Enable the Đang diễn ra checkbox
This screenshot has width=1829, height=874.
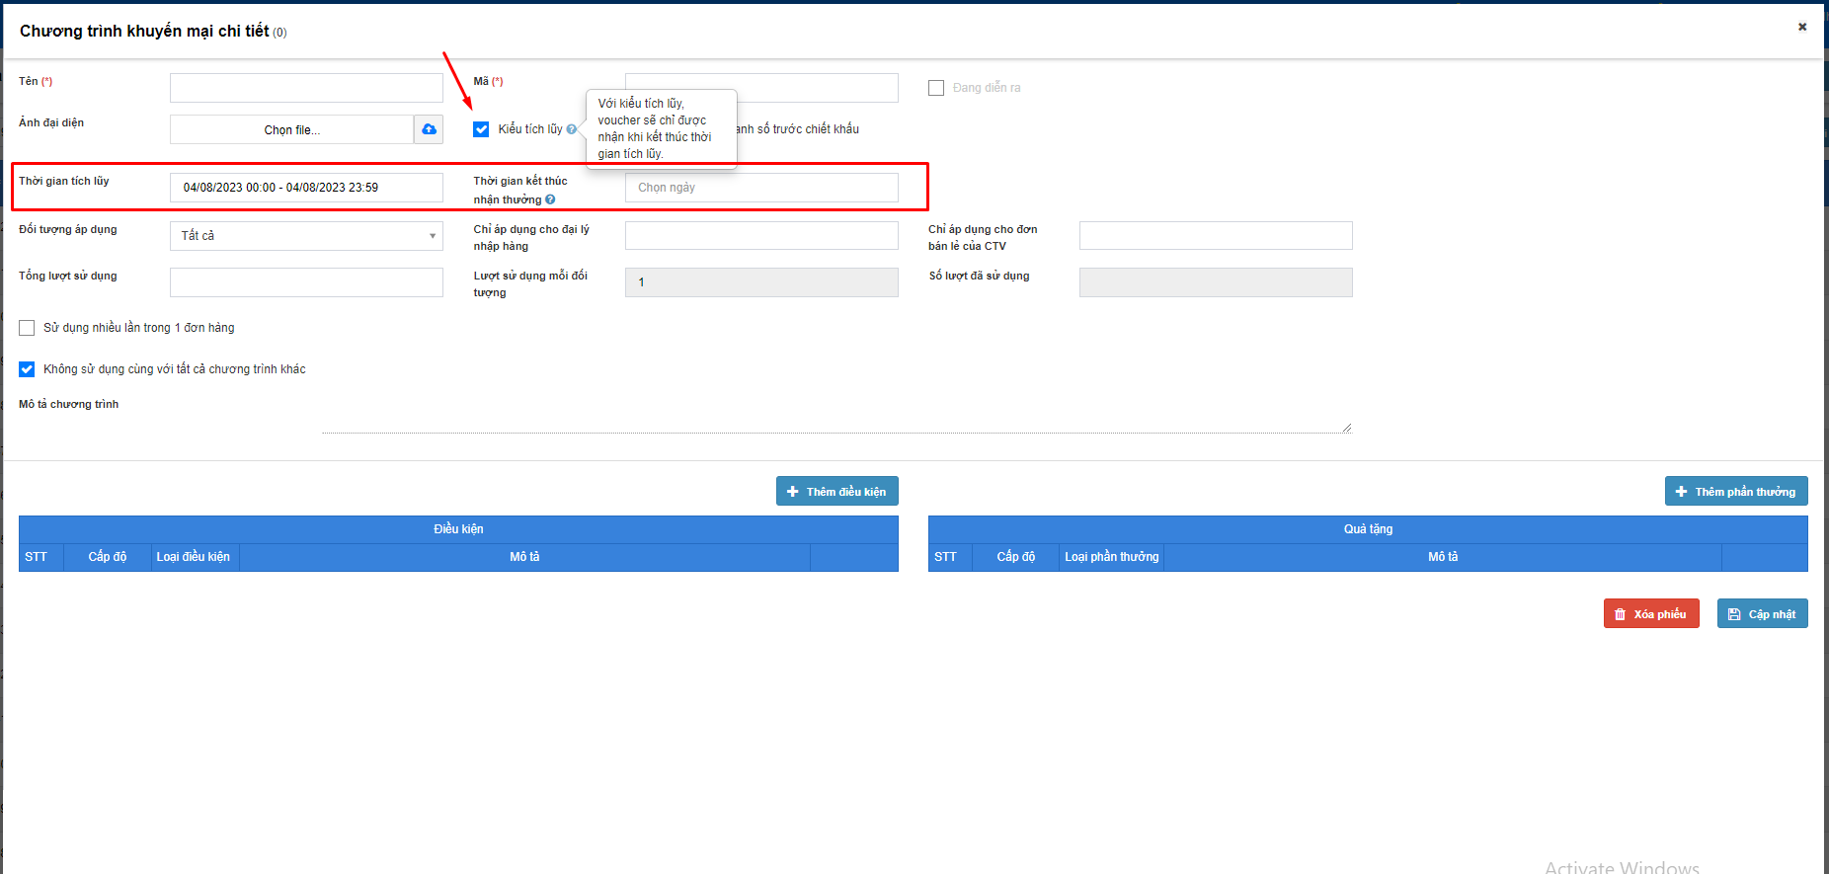936,88
